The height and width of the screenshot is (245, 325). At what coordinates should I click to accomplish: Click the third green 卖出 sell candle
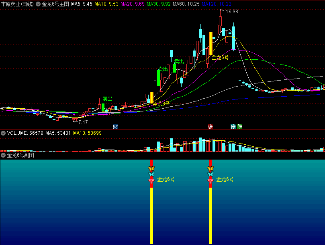[174, 68]
